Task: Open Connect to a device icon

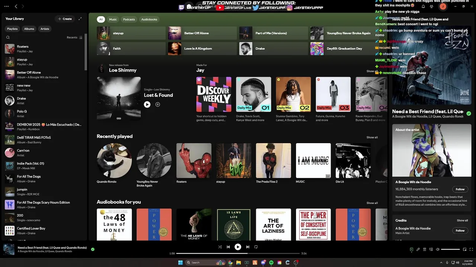Action: click(431, 250)
